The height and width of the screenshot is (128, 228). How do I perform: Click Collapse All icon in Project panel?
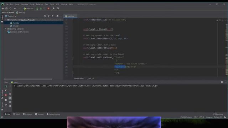coord(52,16)
